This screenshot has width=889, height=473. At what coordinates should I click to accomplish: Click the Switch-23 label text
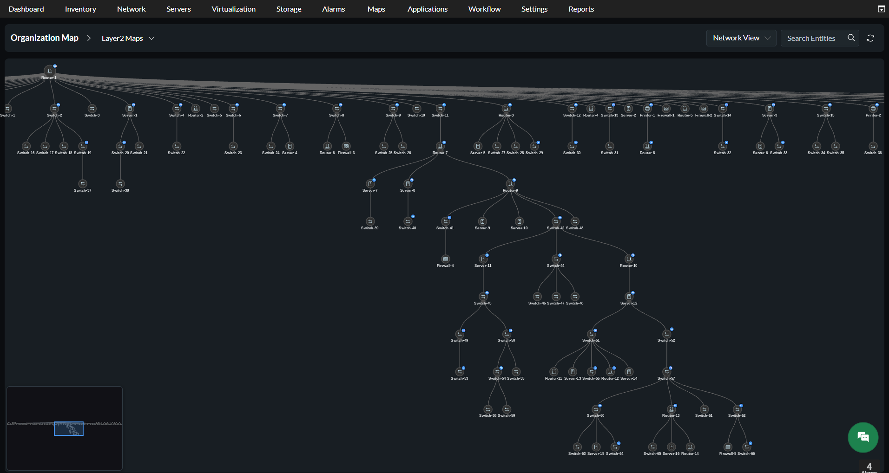pos(233,153)
